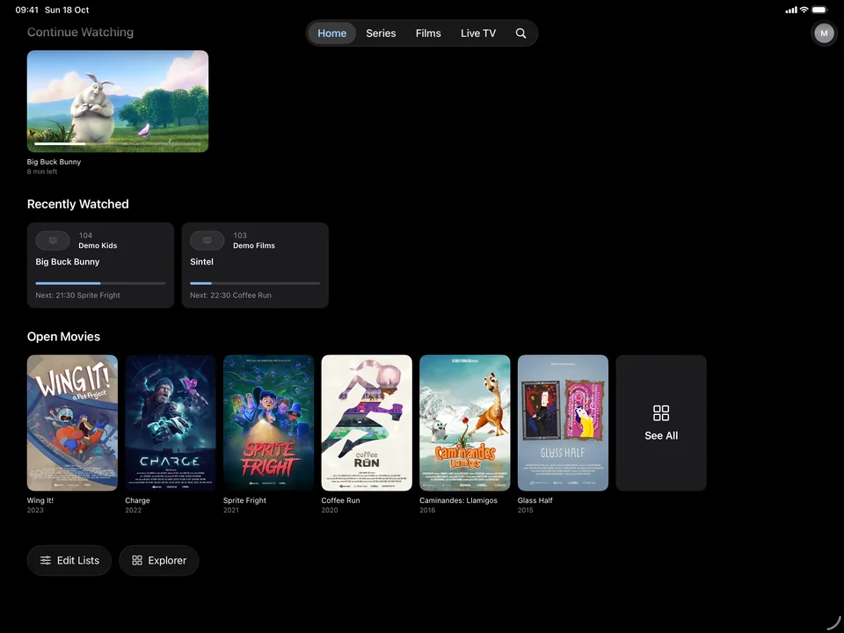Click the TV icon on Demo Kids card
Viewport: 844px width, 633px height.
tap(53, 241)
